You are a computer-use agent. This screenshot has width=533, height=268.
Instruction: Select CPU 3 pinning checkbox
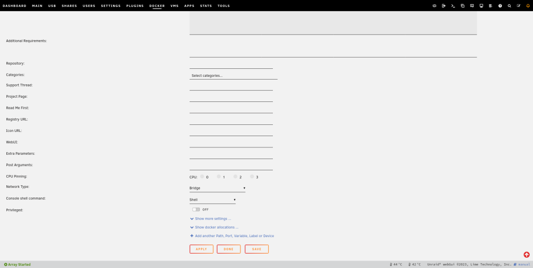pos(252,176)
